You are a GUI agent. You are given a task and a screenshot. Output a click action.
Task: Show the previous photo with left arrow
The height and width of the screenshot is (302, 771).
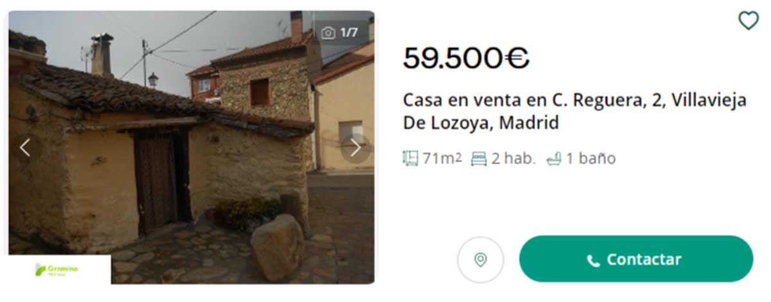[25, 148]
